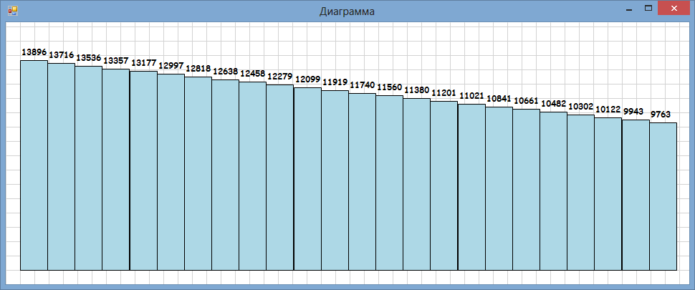Minimize the Диаграмма window

point(628,9)
